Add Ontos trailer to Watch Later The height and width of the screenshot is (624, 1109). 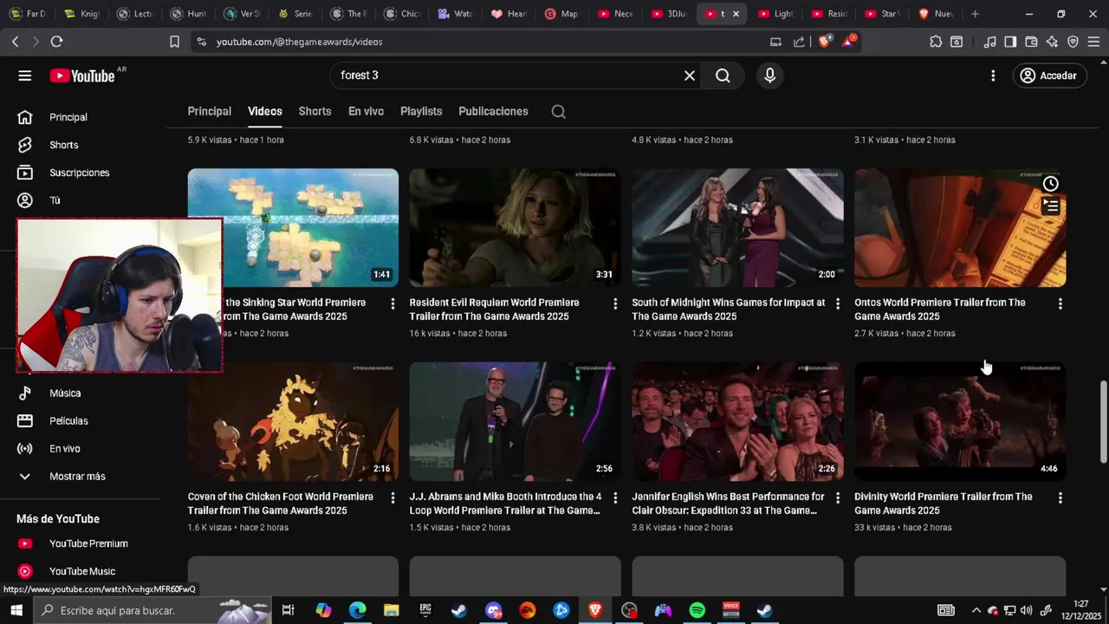(x=1050, y=184)
